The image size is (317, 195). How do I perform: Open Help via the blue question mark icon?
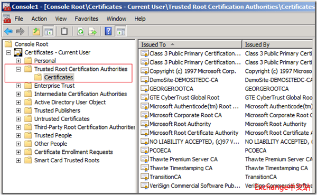(108, 31)
